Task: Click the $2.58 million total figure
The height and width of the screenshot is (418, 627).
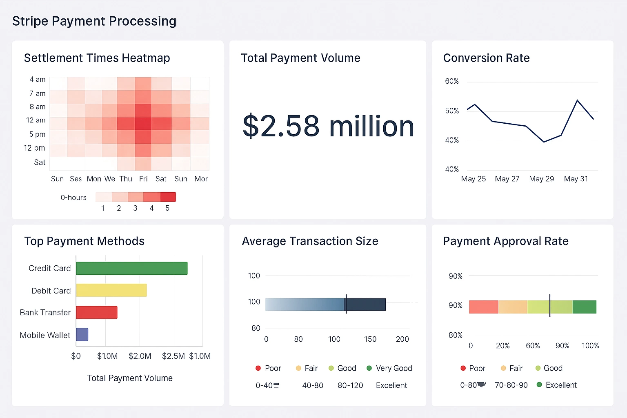Action: point(327,126)
